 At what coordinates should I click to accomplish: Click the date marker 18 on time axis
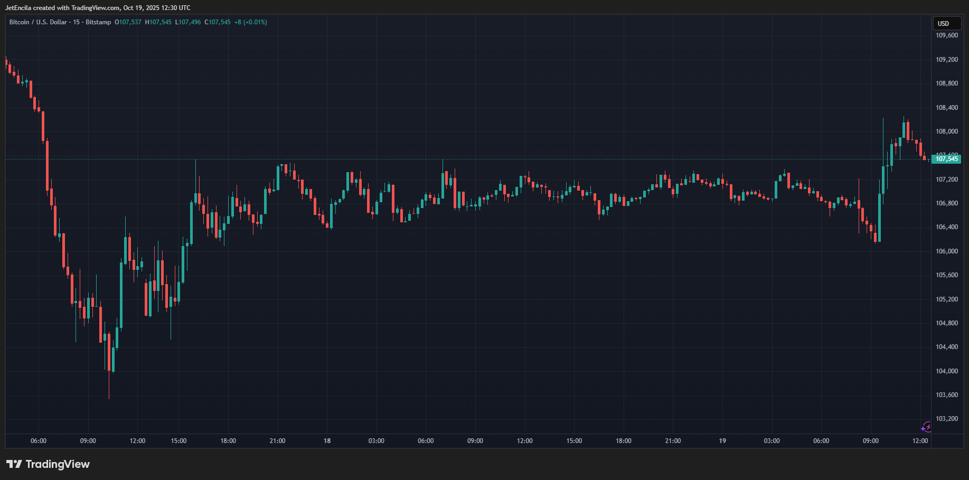327,441
